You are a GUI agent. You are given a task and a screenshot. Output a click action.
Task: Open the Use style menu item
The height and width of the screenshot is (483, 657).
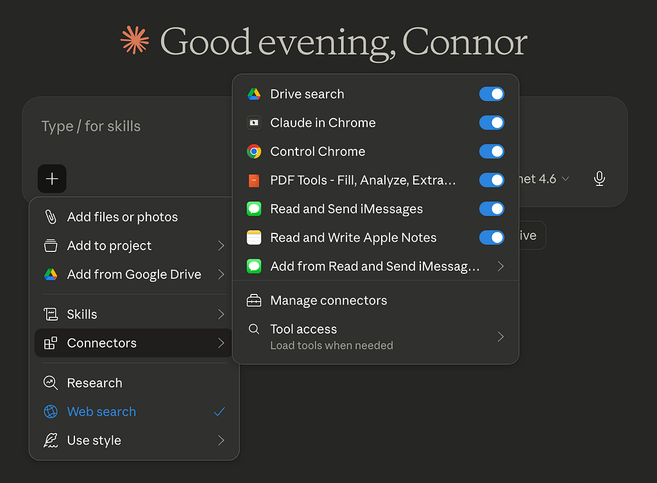134,440
